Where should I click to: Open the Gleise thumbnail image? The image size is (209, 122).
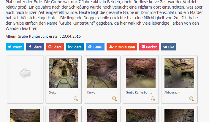tap(64, 73)
